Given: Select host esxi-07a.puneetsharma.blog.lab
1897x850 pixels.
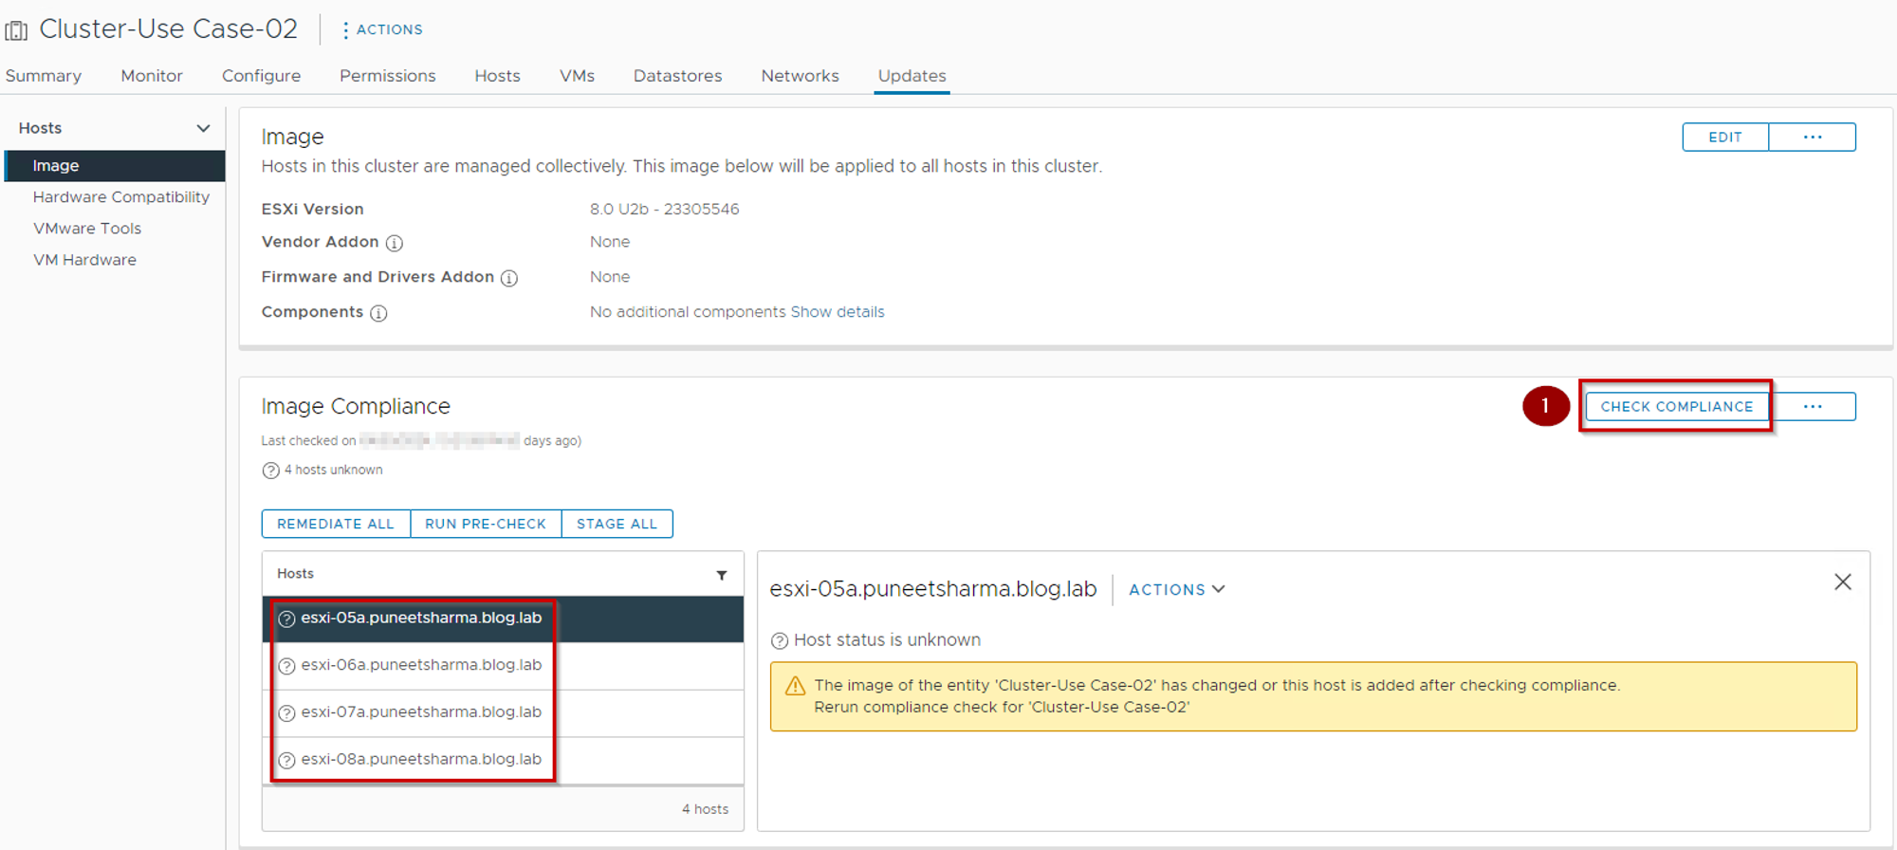Looking at the screenshot, I should (x=421, y=712).
